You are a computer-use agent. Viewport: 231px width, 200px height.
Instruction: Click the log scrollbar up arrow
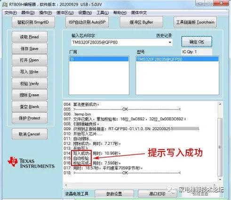click(220, 104)
